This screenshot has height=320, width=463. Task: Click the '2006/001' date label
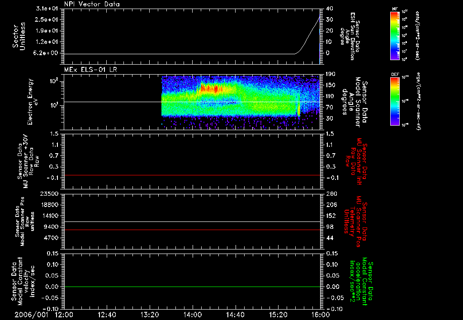click(x=31, y=315)
